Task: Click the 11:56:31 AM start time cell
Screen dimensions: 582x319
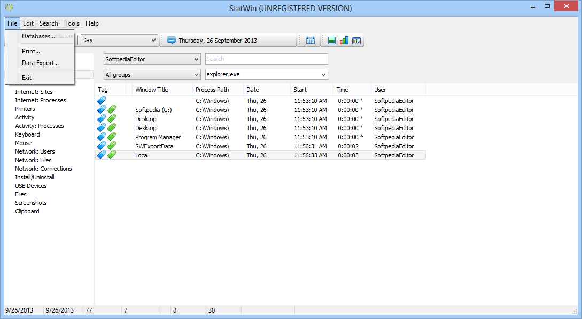Action: tap(311, 146)
